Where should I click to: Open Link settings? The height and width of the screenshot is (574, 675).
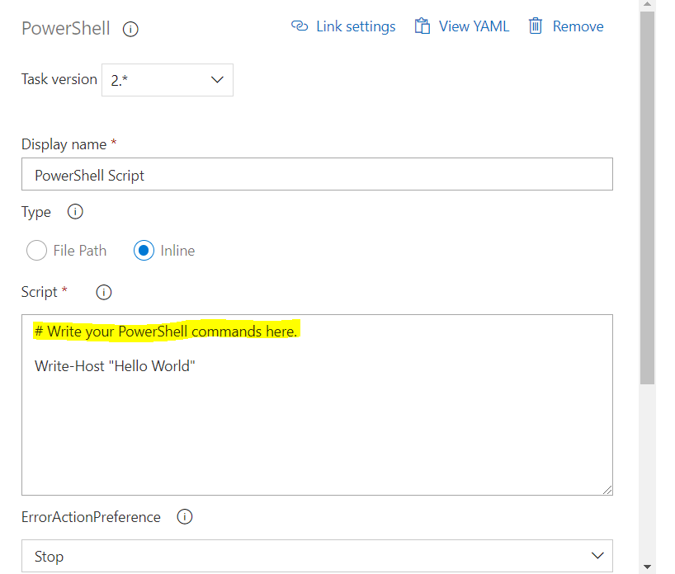click(356, 26)
